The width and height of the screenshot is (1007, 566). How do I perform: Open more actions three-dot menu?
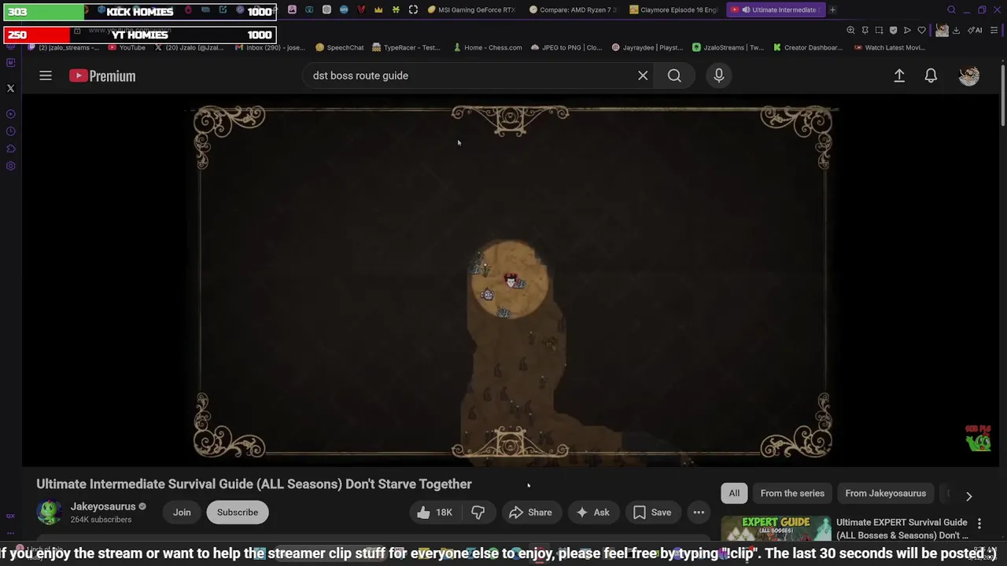[x=699, y=513]
